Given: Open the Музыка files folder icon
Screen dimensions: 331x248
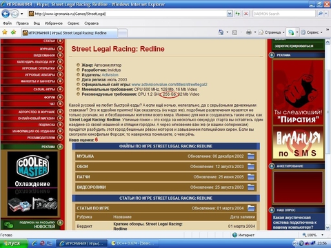Looking at the screenshot, I should tap(251, 156).
